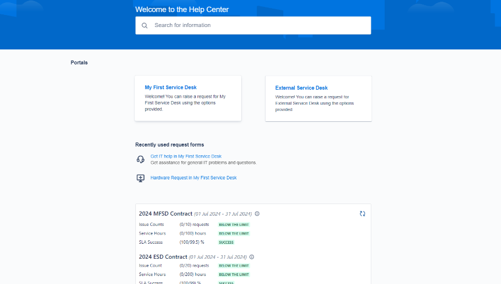Select the '2024 ESD Contract' title

click(163, 257)
